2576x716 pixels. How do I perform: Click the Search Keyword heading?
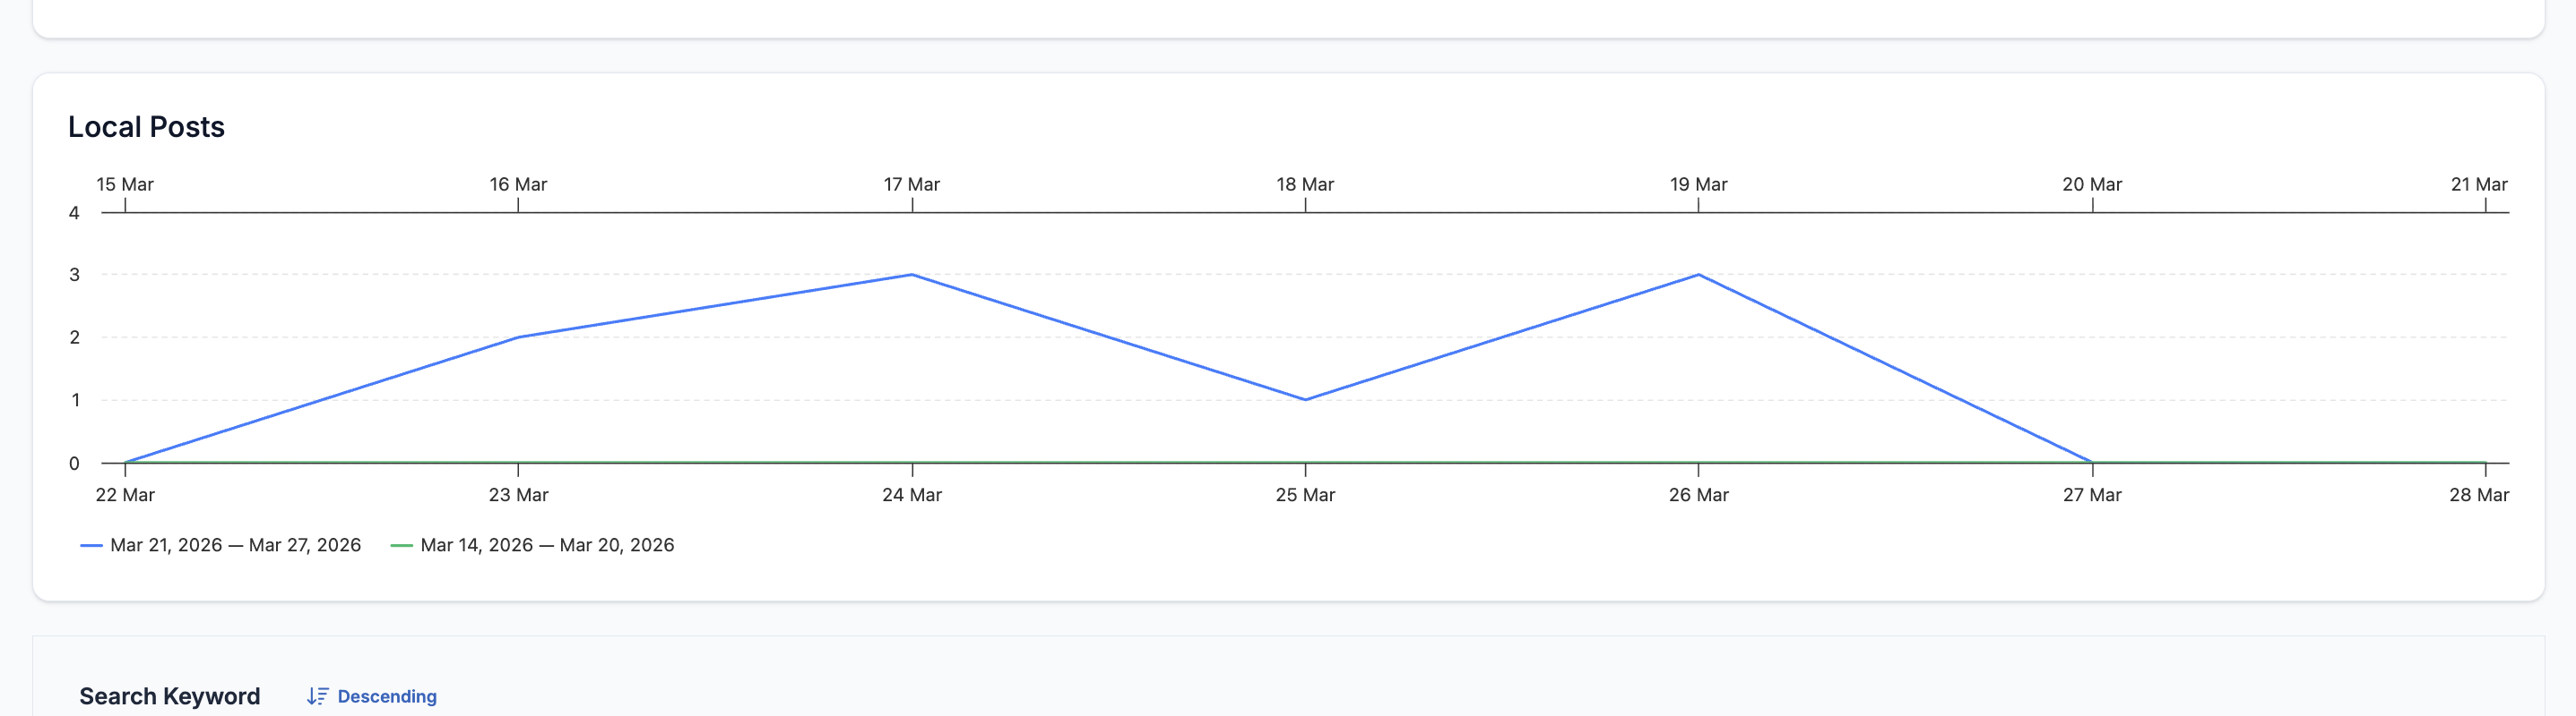coord(170,696)
